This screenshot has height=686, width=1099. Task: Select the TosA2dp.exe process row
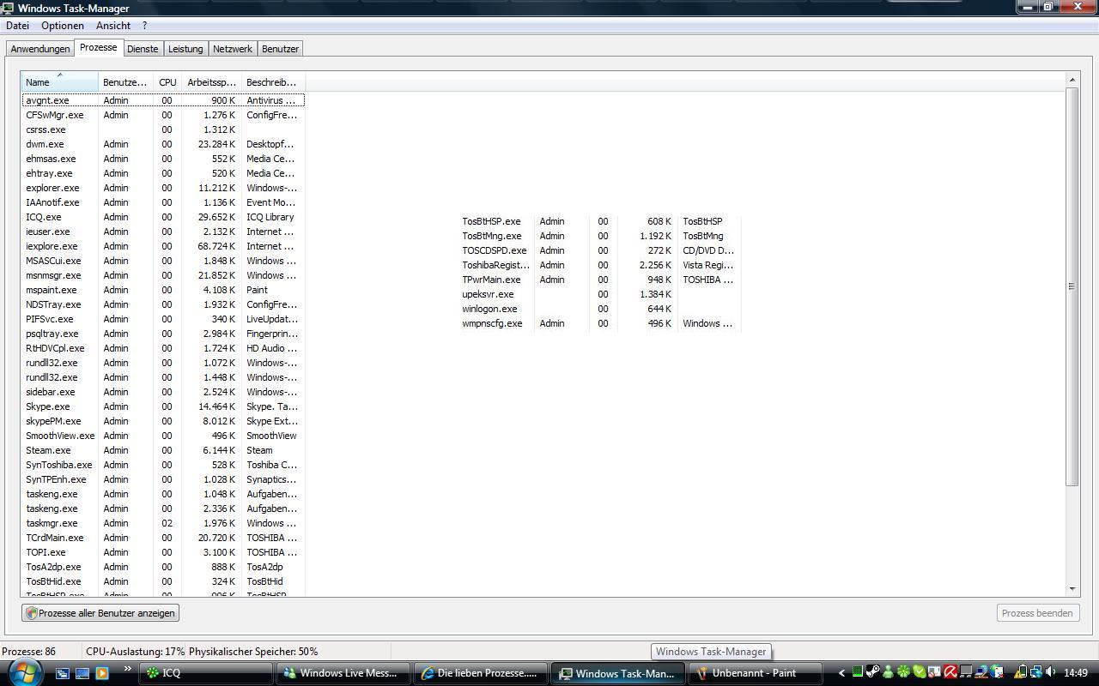(x=163, y=567)
